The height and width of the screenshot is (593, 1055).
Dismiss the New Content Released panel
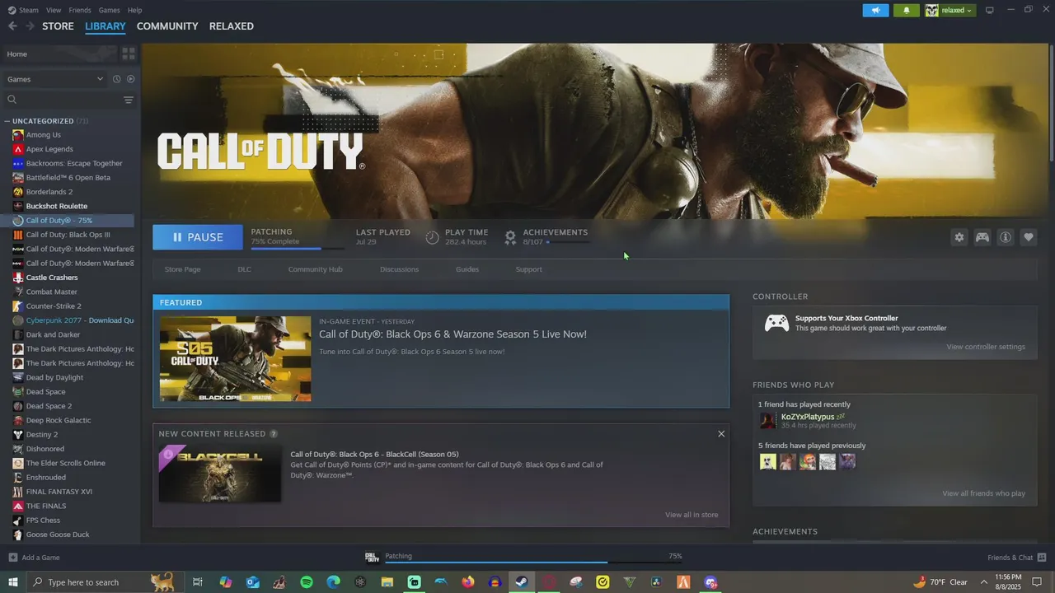[721, 434]
